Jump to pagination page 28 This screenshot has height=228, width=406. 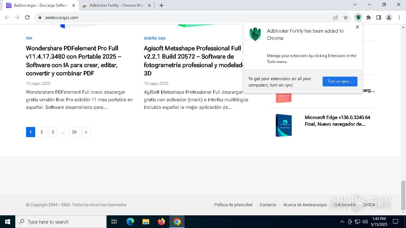coord(74,132)
